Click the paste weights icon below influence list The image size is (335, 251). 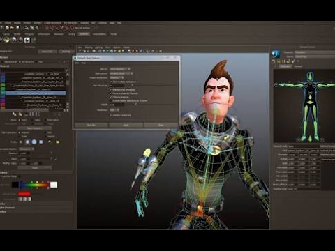20,114
